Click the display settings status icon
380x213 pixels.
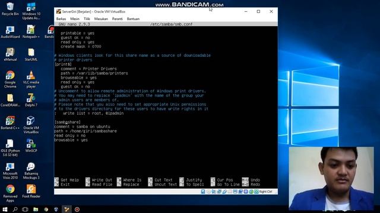[235, 192]
